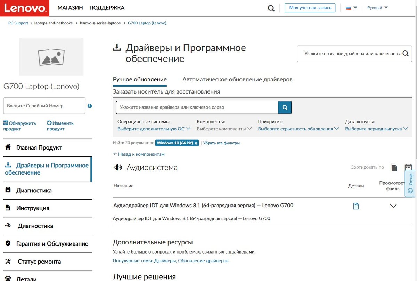This screenshot has width=417, height=281.
Task: Open laptops-and-netbooks breadcrumb
Action: pyautogui.click(x=54, y=23)
